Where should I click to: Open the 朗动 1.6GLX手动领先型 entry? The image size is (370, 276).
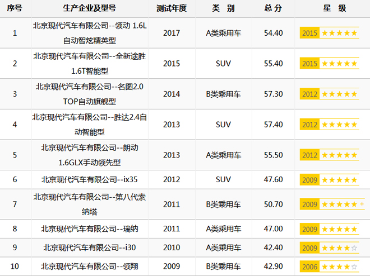[x=90, y=155]
